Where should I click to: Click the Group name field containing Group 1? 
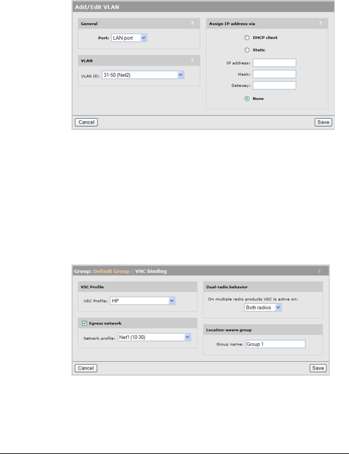coord(275,344)
